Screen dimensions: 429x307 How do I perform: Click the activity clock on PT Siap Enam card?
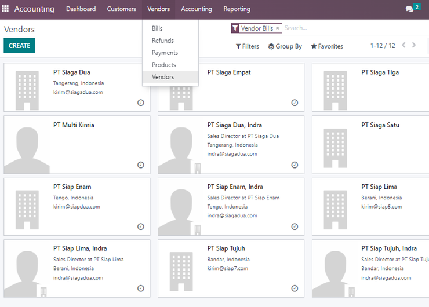141,226
